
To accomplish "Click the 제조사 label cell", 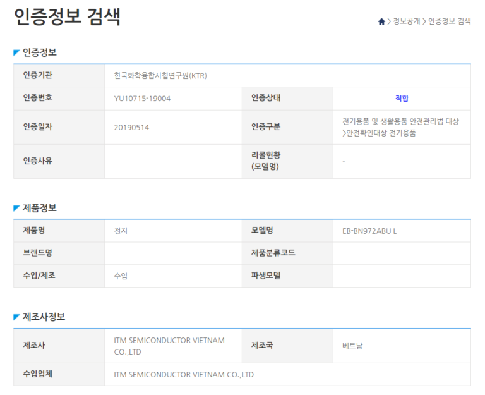I will click(59, 346).
